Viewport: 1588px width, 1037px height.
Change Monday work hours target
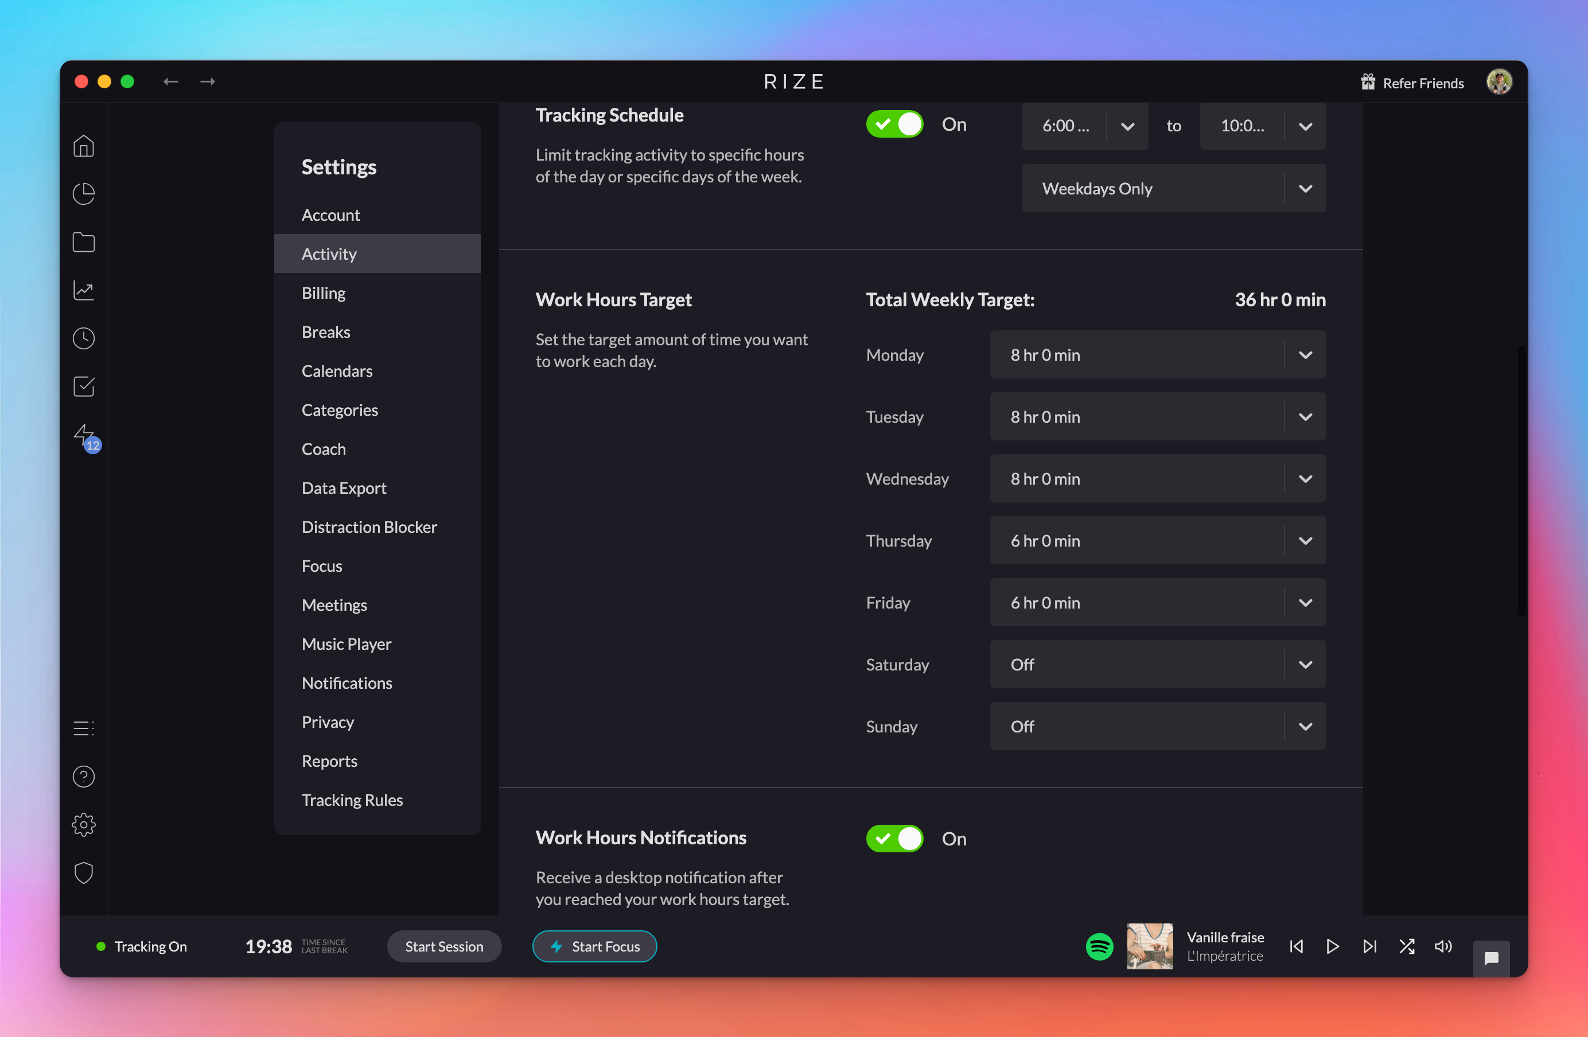pyautogui.click(x=1158, y=355)
